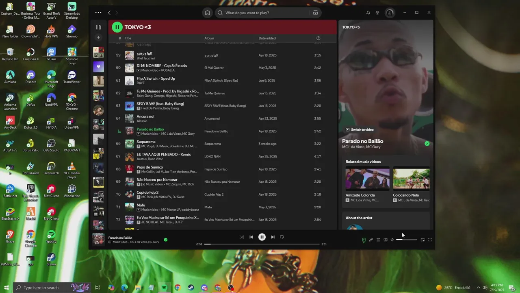Toggle saved checkmark in Now Playing panel

pos(427,144)
